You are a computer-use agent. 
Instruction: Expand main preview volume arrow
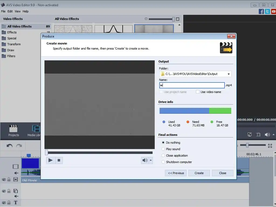pos(274,135)
